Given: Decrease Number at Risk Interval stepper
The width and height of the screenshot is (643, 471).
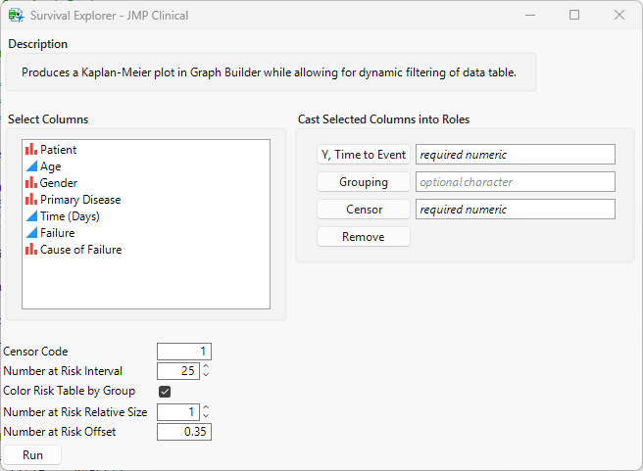Looking at the screenshot, I should 206,375.
